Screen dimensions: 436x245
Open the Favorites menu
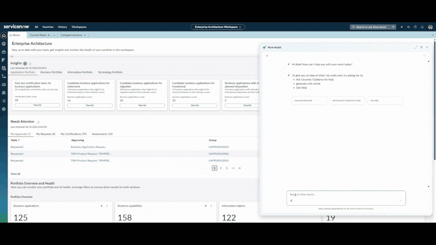pyautogui.click(x=48, y=27)
